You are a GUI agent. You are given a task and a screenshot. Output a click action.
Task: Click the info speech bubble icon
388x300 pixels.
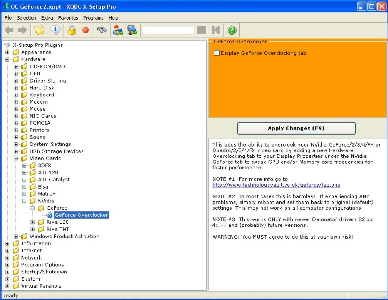55,30
